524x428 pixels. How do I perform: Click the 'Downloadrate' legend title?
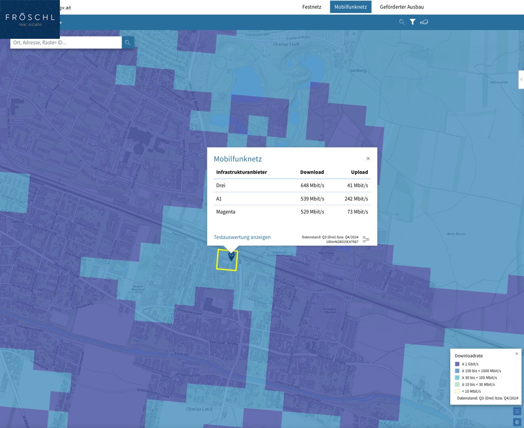(469, 356)
